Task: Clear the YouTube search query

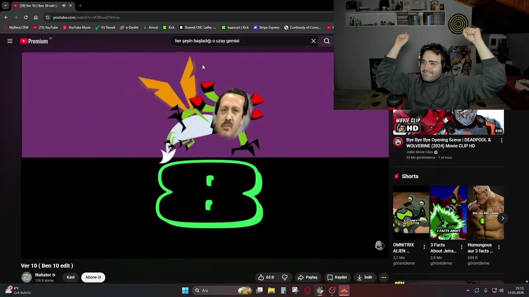Action: pos(313,41)
